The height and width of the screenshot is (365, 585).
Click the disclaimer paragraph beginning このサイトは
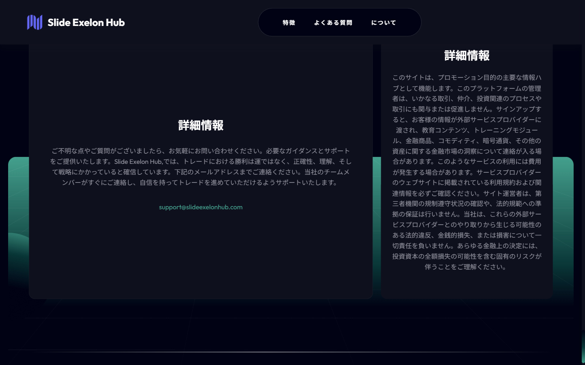pos(467,172)
